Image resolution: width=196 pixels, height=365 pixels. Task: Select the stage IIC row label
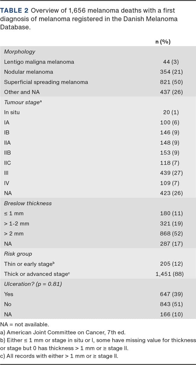(x=8, y=163)
